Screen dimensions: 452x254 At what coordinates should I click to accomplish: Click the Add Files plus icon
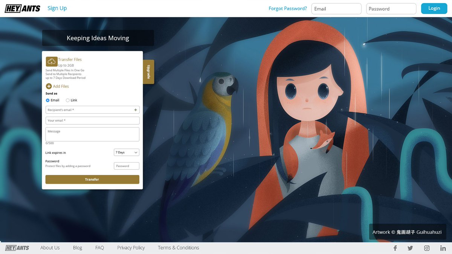pos(49,86)
